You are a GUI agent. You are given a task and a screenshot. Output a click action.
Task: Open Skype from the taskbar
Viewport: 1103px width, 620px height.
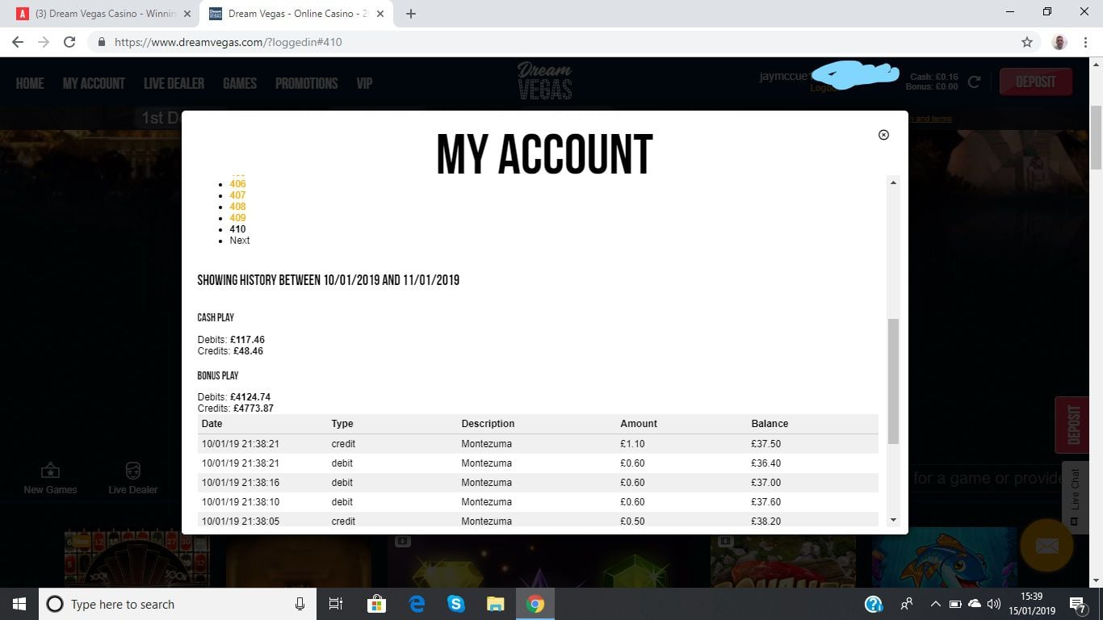pos(456,604)
